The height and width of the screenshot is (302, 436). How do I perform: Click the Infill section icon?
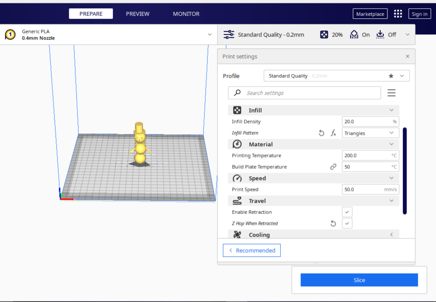237,110
